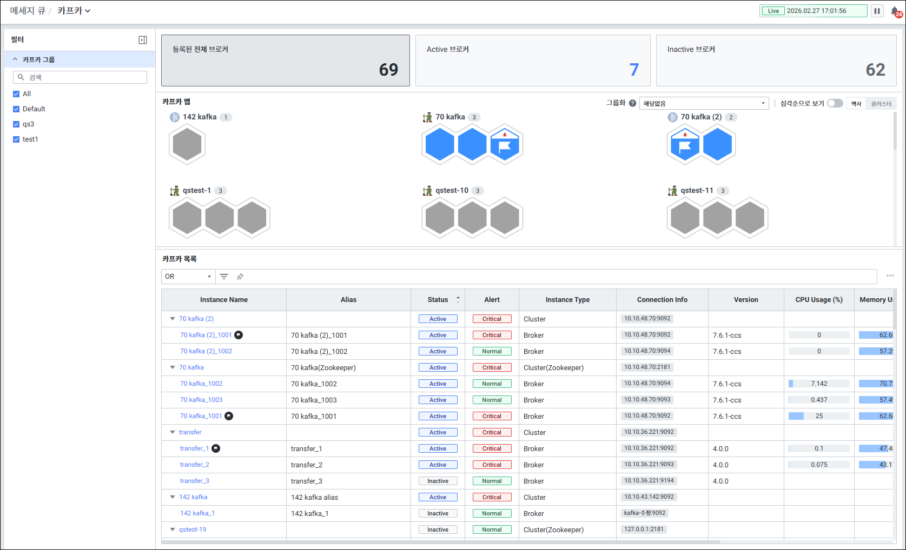Open the notifications bell
The width and height of the screenshot is (906, 550).
pos(895,11)
